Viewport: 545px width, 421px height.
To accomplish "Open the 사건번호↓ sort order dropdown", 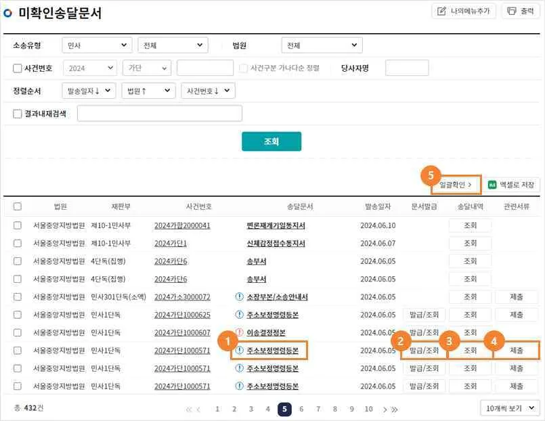I will click(209, 91).
